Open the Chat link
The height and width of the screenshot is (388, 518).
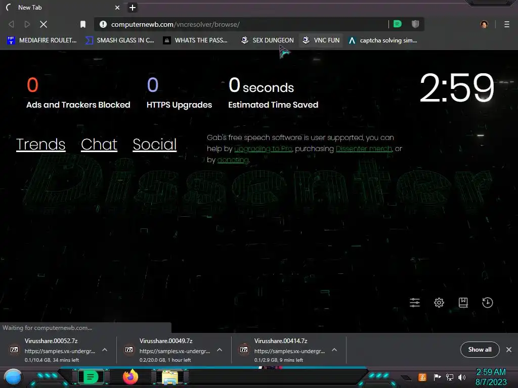point(99,144)
